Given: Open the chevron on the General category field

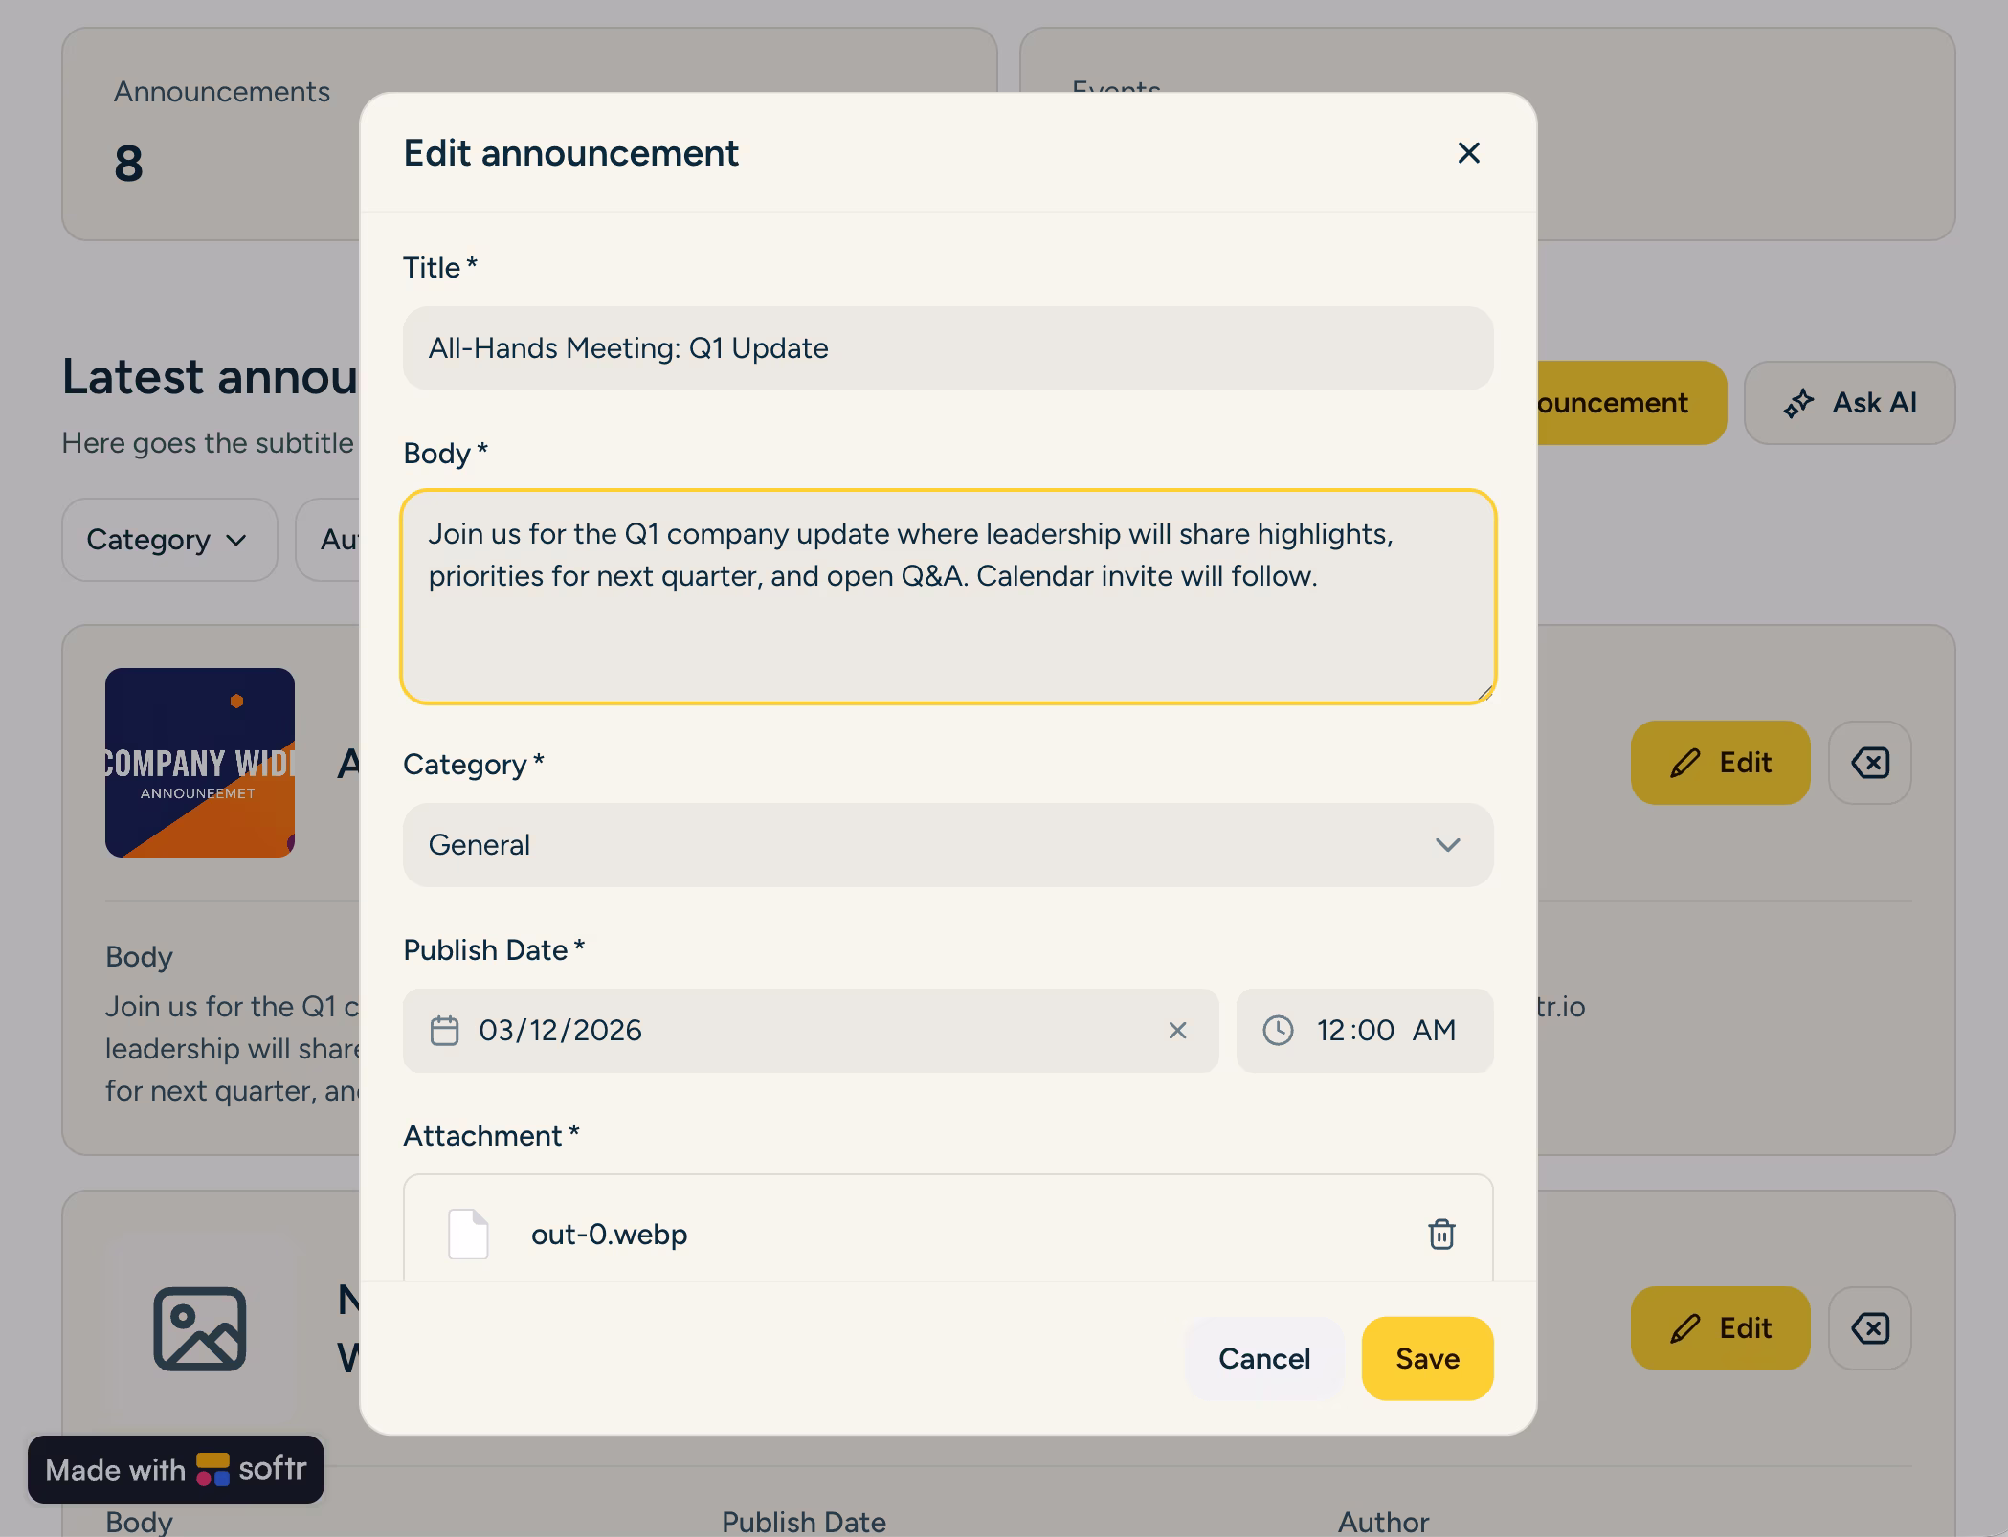Looking at the screenshot, I should tap(1449, 845).
